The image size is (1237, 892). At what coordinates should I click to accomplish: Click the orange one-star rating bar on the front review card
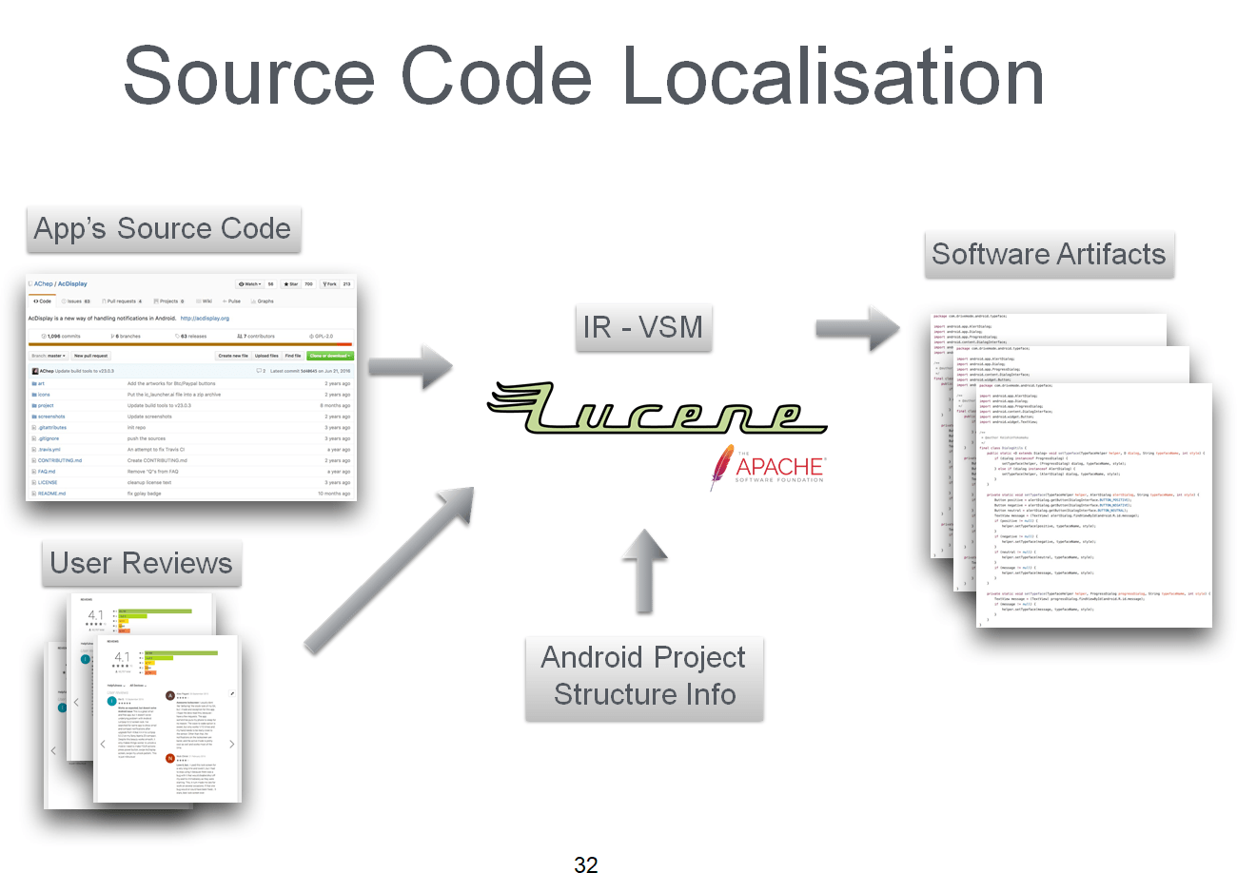tap(149, 672)
